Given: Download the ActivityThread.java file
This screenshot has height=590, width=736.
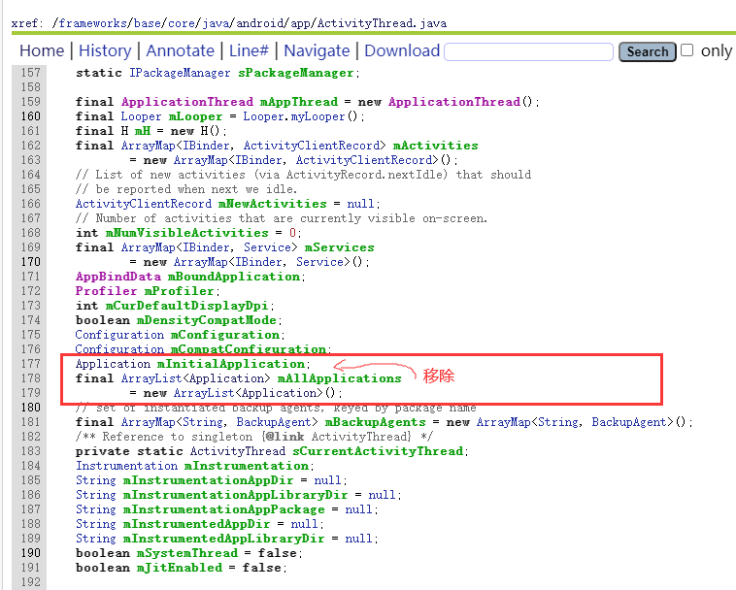Looking at the screenshot, I should [402, 50].
